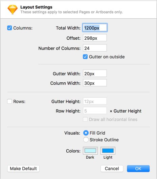The height and width of the screenshot is (179, 157).
Task: Open the Light color swatch
Action: (x=108, y=151)
